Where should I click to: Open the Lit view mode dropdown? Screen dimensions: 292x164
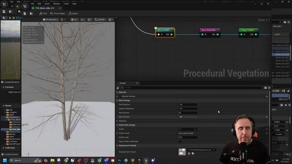click(x=74, y=20)
